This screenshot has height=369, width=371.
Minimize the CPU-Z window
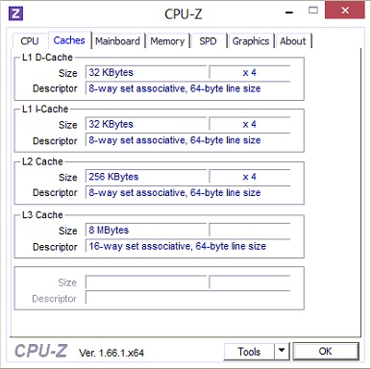point(289,12)
